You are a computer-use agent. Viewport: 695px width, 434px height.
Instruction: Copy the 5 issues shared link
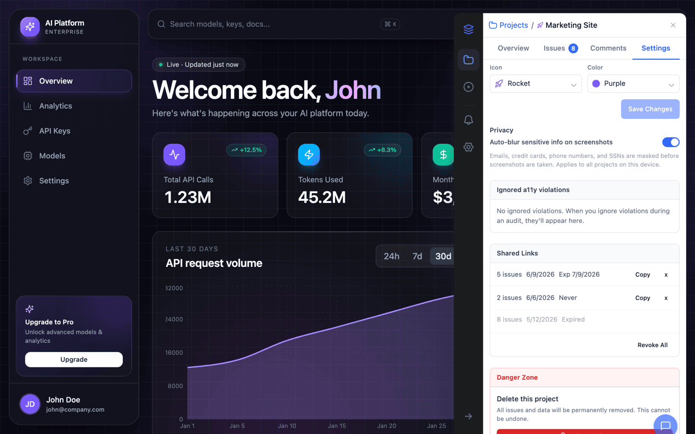pos(643,275)
